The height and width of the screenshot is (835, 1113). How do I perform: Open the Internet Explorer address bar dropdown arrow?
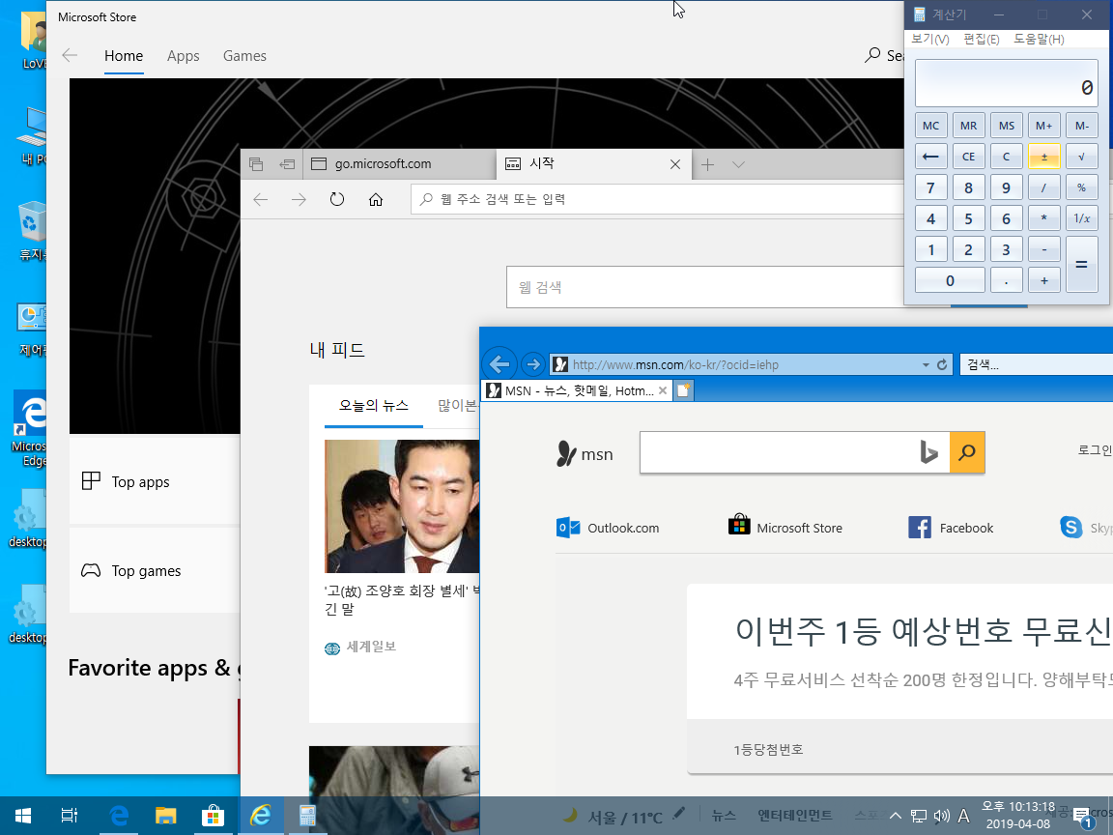[x=926, y=365]
